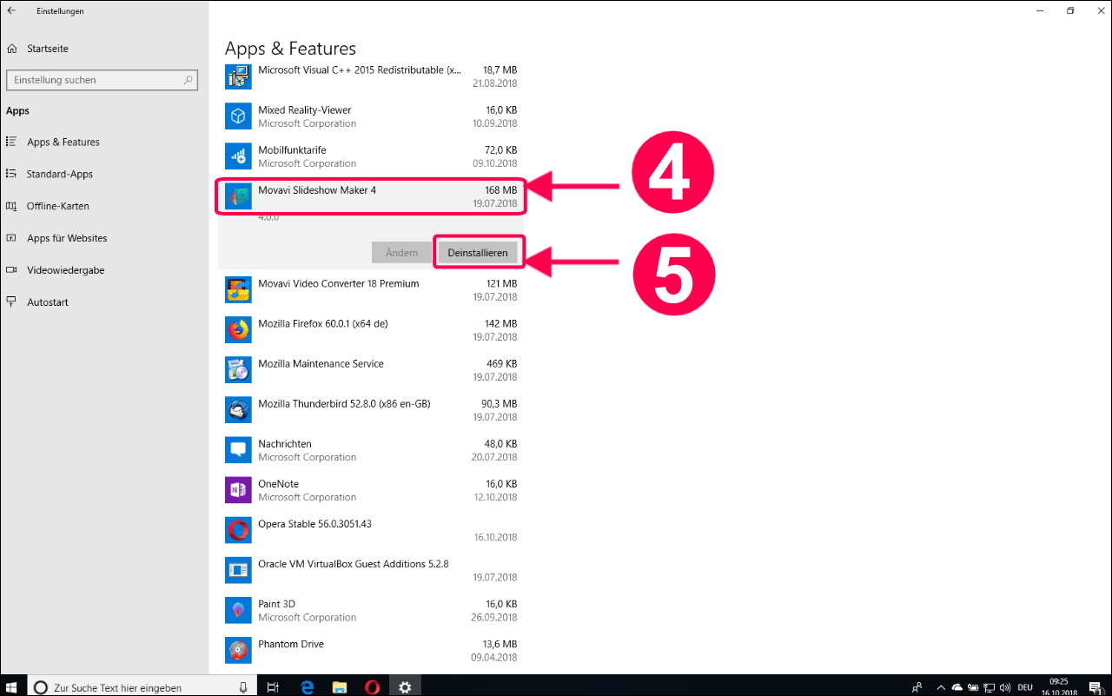Select Oracle VM VirtualBox Guest Additions 5.2.8

click(371, 570)
